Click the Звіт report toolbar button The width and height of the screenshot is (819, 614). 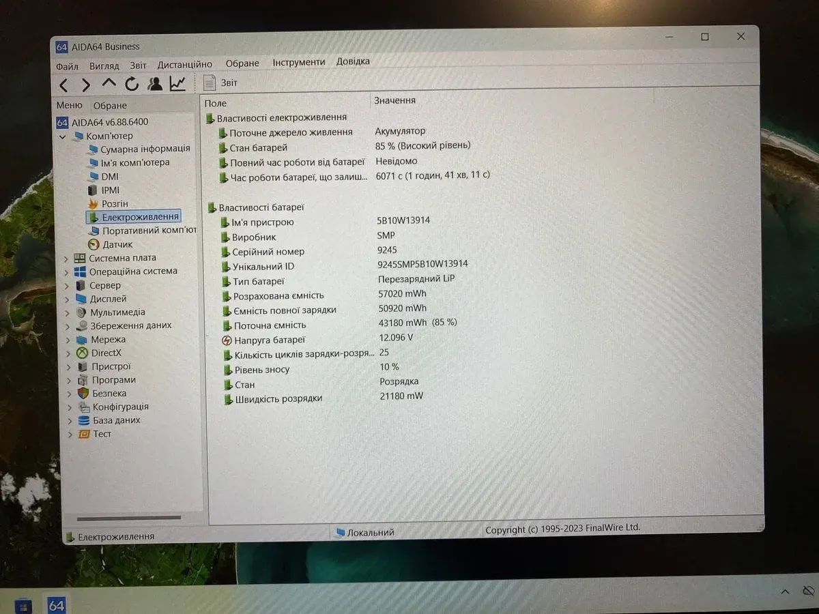point(220,83)
